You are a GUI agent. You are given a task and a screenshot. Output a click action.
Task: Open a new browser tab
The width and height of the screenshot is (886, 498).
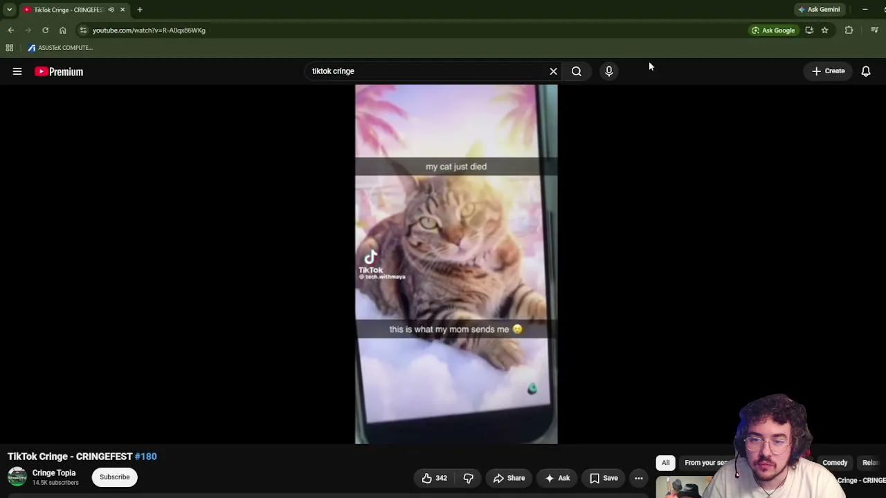click(x=140, y=10)
